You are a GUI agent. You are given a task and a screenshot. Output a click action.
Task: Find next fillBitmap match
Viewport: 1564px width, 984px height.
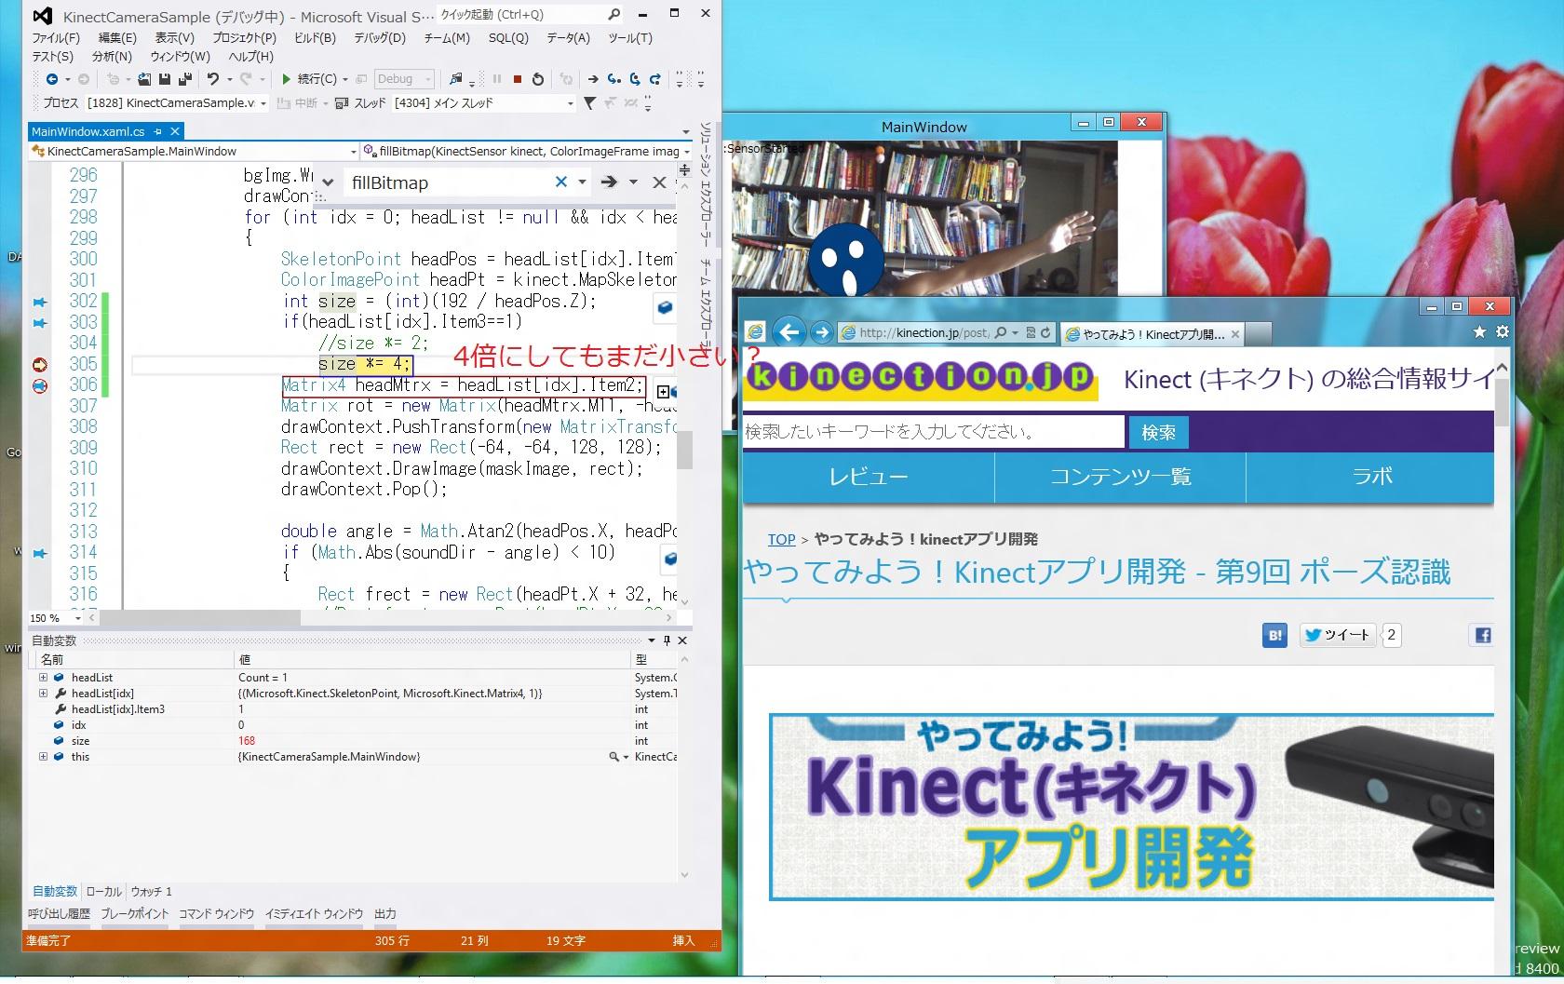(609, 182)
